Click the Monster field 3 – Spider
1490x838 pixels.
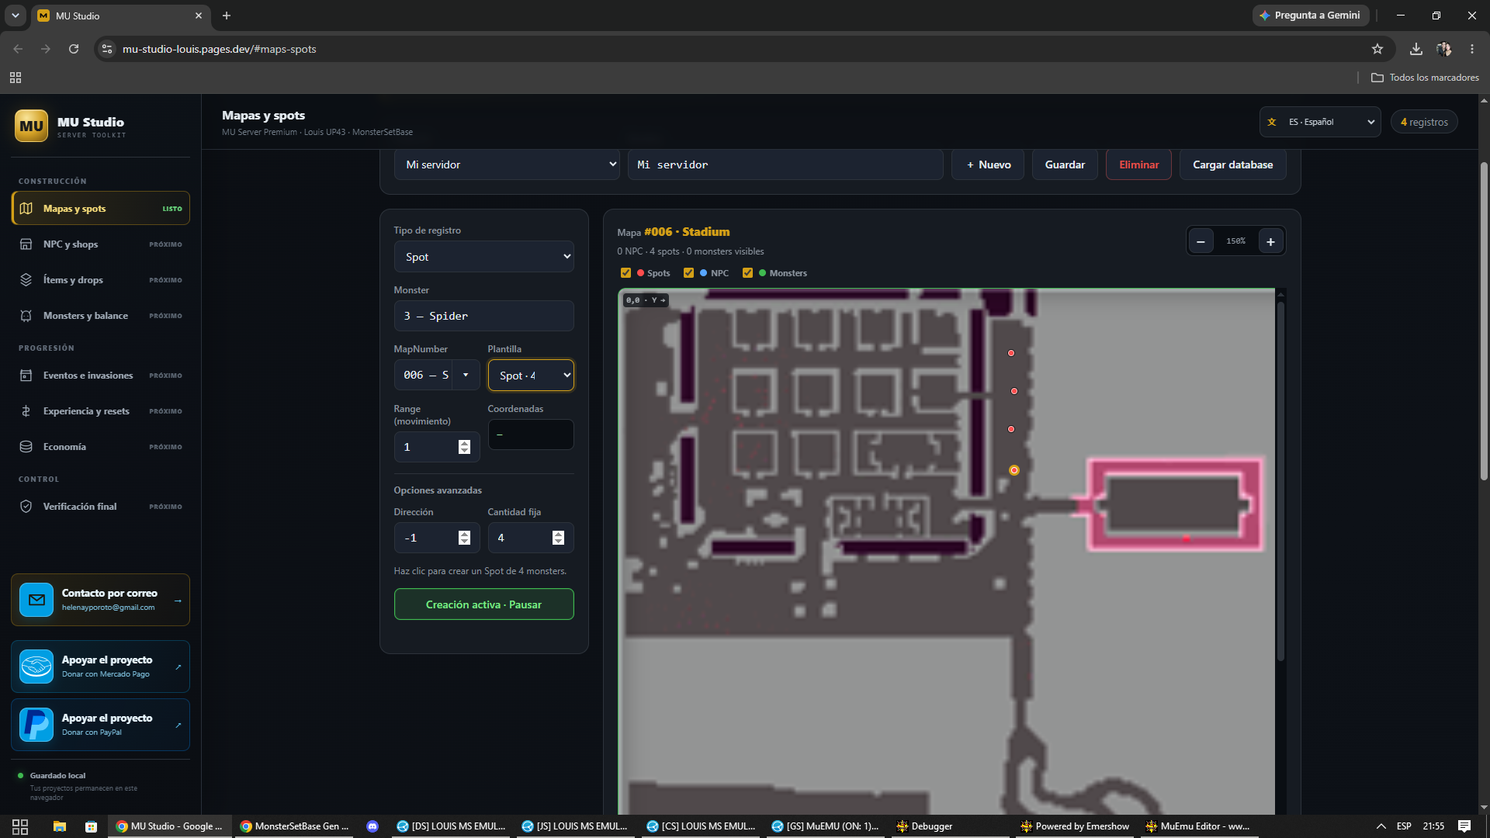click(484, 316)
